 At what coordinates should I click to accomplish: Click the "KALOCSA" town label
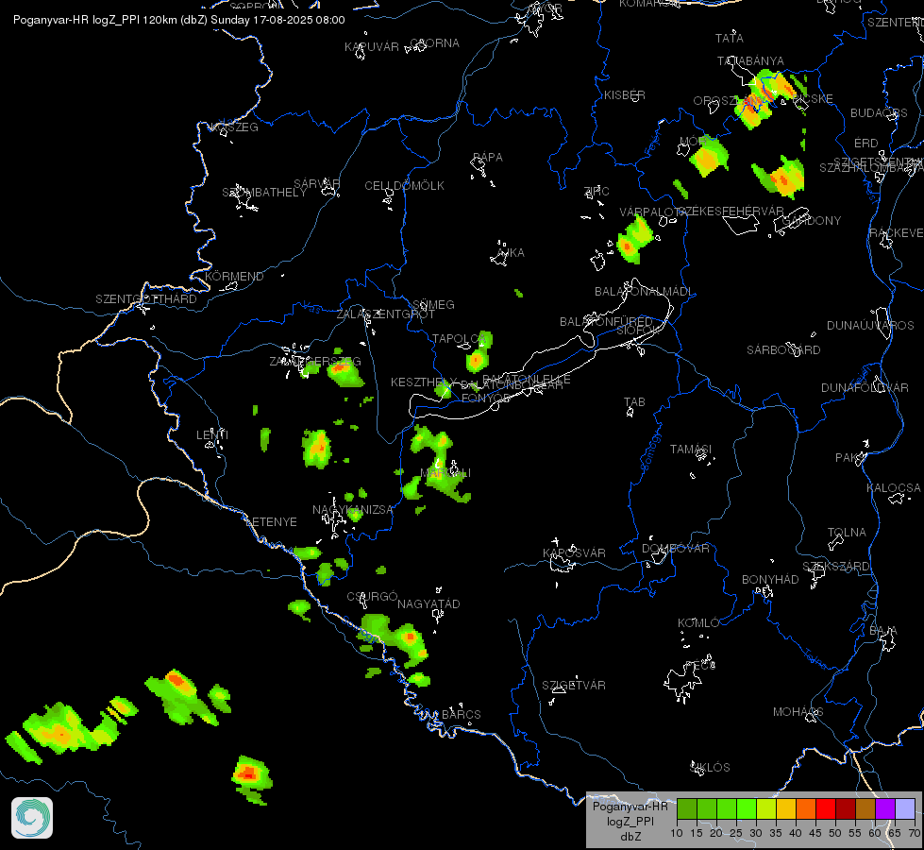(x=894, y=488)
